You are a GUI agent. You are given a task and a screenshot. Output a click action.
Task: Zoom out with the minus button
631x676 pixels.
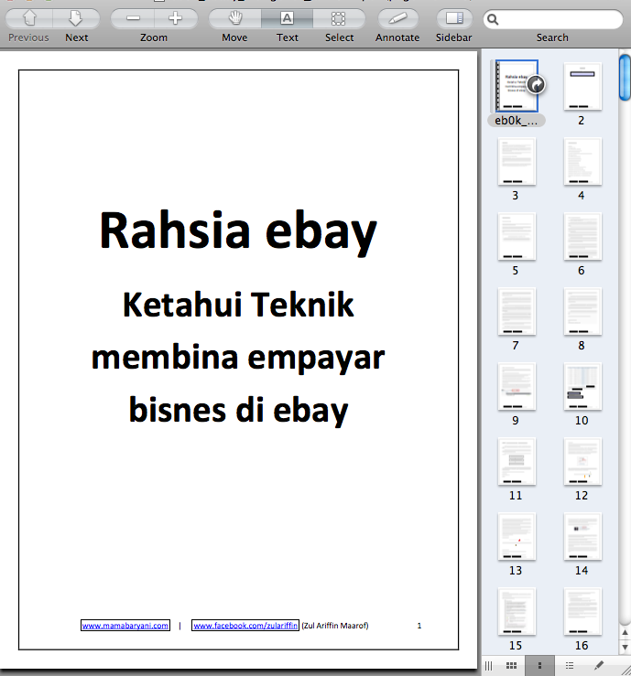134,18
